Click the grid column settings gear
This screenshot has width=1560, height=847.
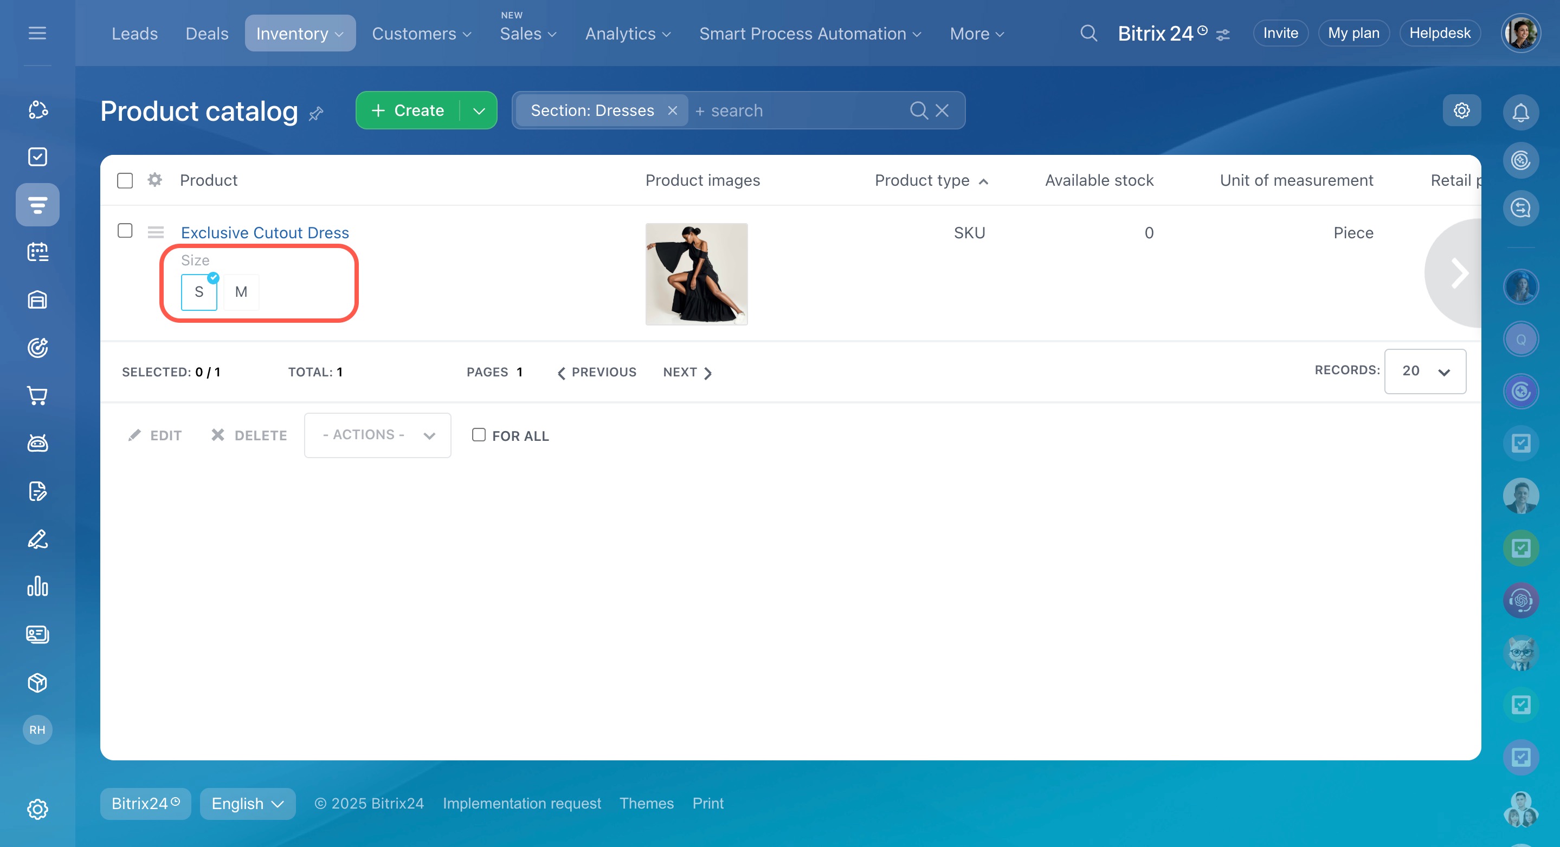pos(155,180)
